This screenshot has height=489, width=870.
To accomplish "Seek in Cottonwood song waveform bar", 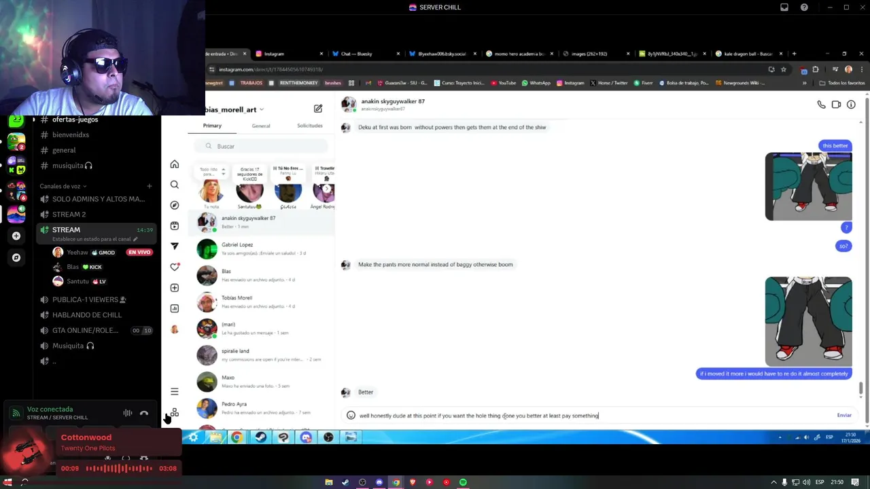I will pyautogui.click(x=120, y=469).
